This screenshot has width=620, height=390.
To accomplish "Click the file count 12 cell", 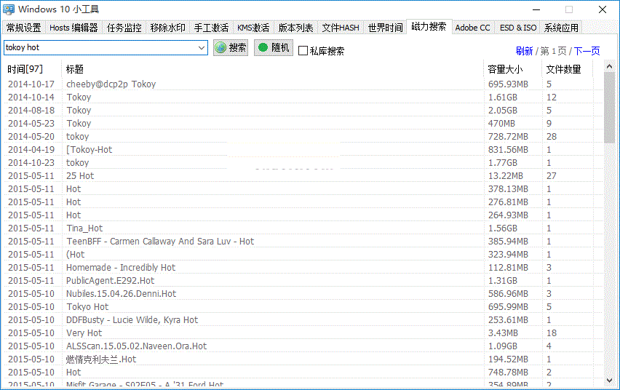I will point(552,97).
